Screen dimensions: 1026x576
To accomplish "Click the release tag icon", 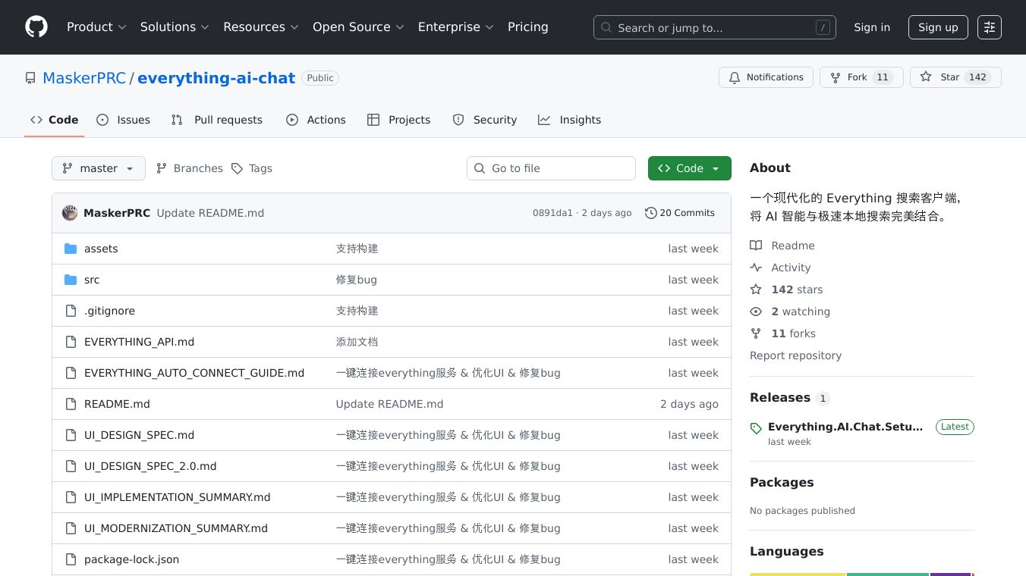I will pos(756,428).
